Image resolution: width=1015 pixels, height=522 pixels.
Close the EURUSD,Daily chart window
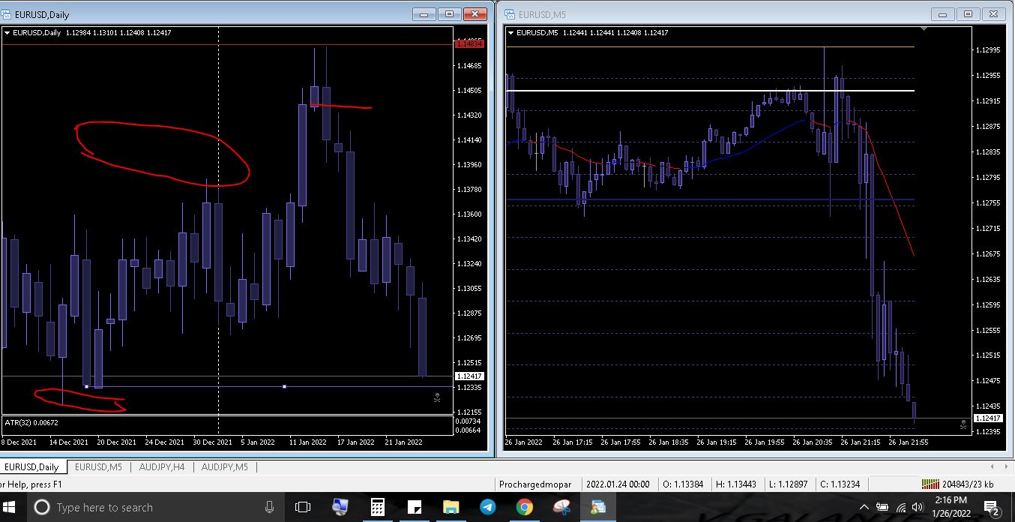(x=475, y=13)
